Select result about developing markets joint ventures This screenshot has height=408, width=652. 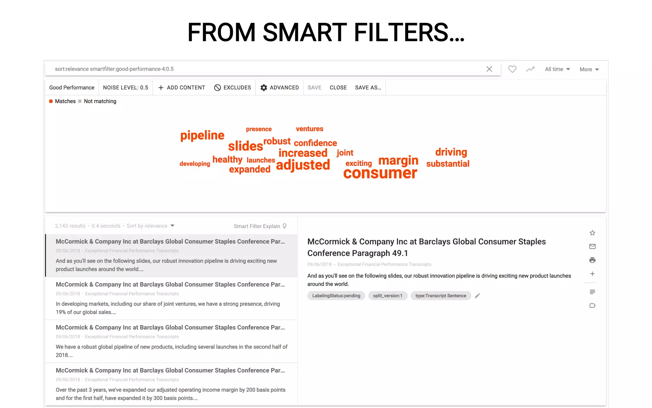click(x=172, y=298)
